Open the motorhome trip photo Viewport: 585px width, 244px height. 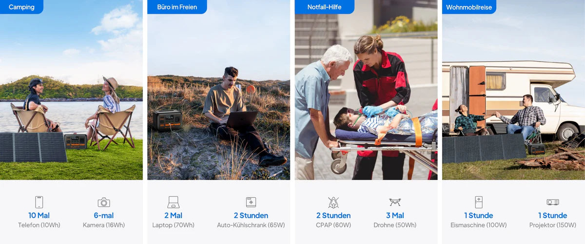[513, 90]
